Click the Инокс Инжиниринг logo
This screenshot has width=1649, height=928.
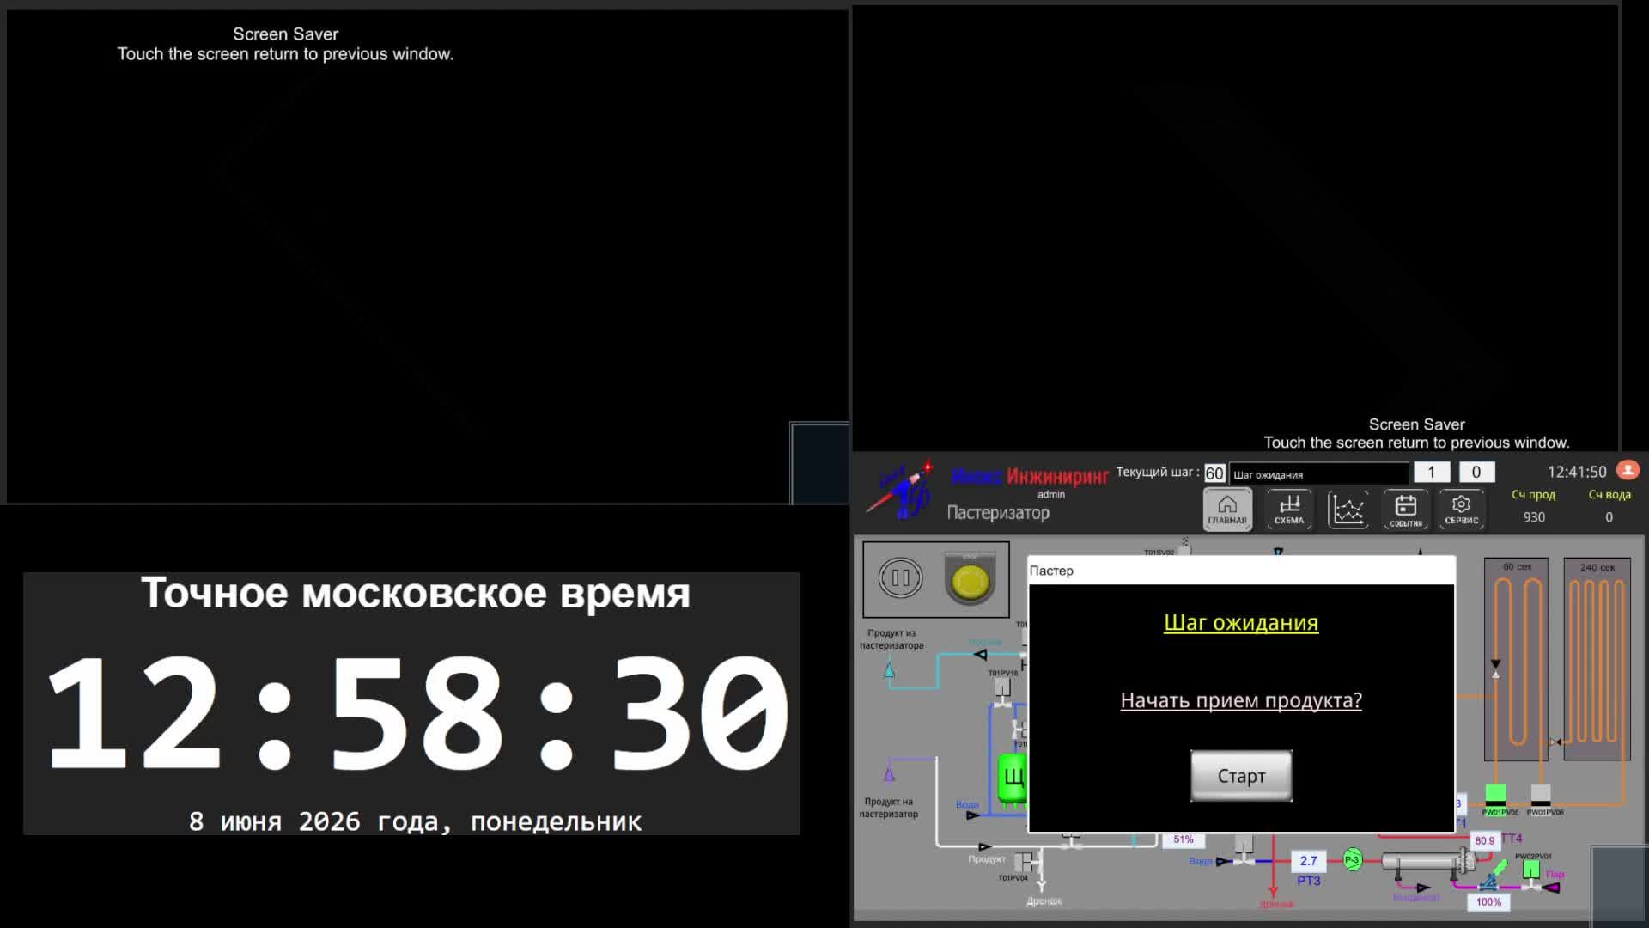(1030, 476)
